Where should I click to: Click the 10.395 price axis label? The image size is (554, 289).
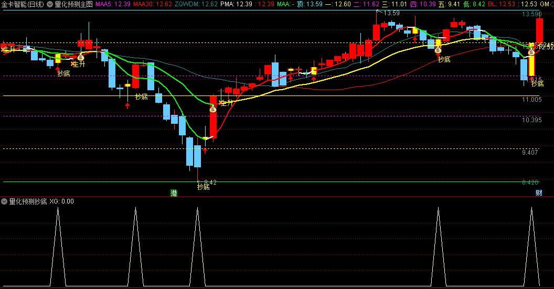coord(532,120)
